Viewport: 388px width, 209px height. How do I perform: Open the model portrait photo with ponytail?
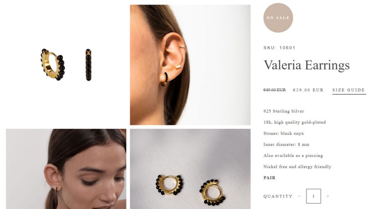[66, 169]
